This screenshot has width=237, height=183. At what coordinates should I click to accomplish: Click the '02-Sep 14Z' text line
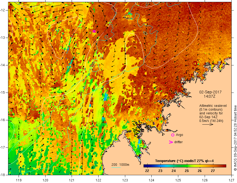pos(208,117)
